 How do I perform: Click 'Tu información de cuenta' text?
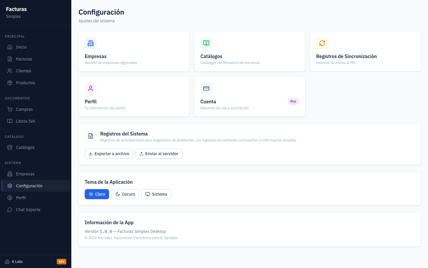point(105,108)
